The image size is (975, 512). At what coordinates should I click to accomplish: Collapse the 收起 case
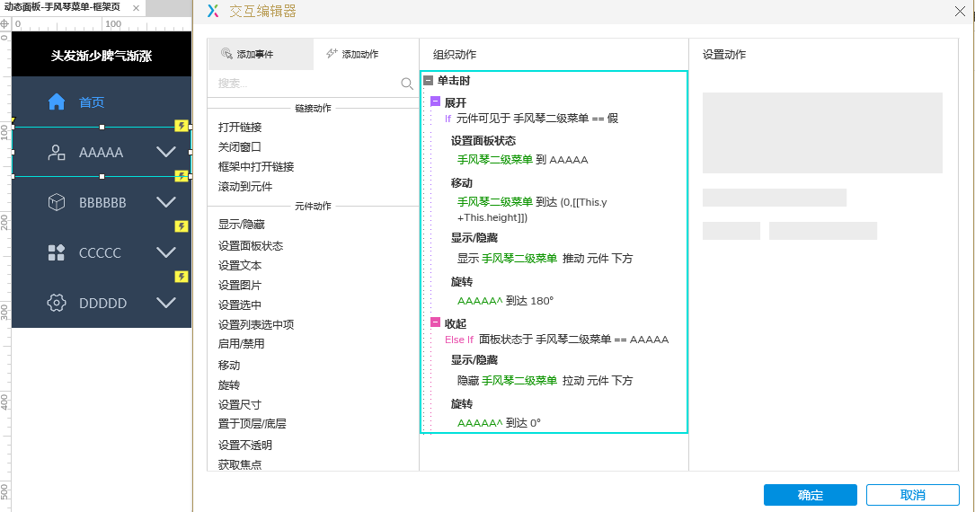(435, 322)
